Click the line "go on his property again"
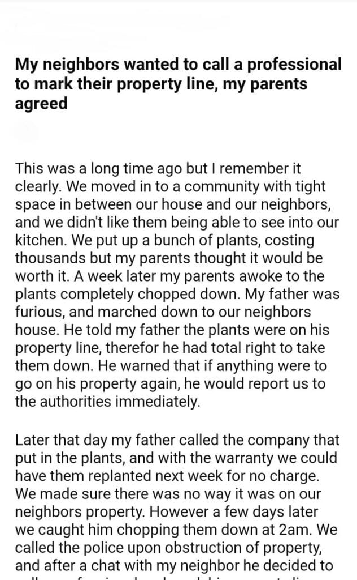The image size is (357, 580). 170,385
